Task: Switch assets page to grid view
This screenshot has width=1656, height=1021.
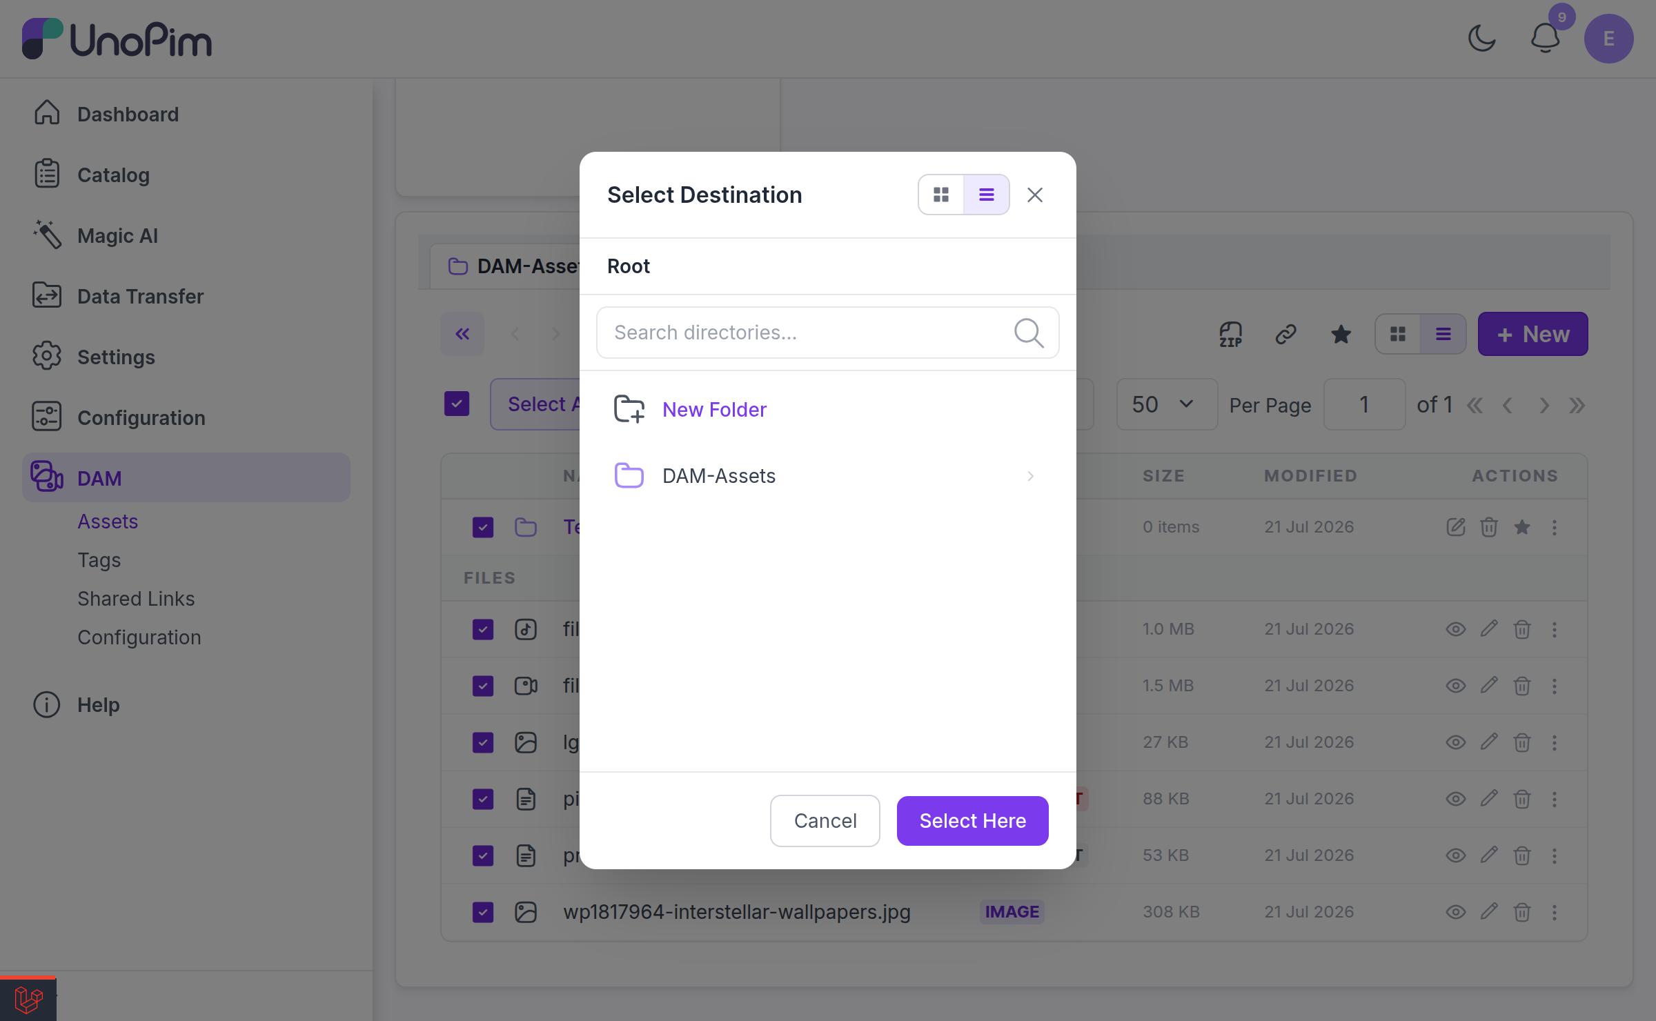Action: (1398, 335)
